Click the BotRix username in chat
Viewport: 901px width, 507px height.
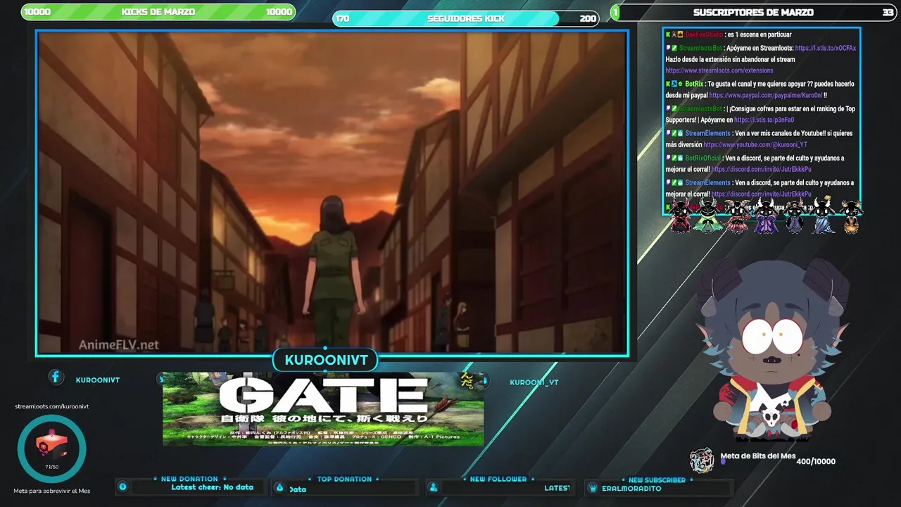click(x=694, y=84)
